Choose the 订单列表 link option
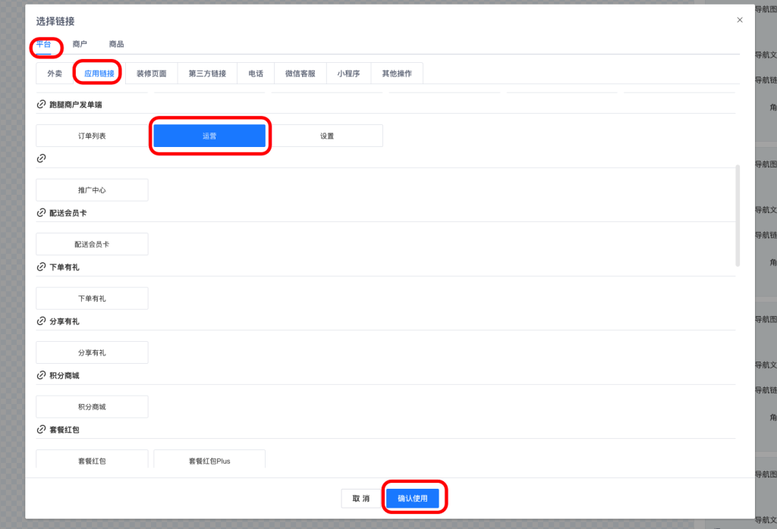Image resolution: width=777 pixels, height=529 pixels. (92, 136)
